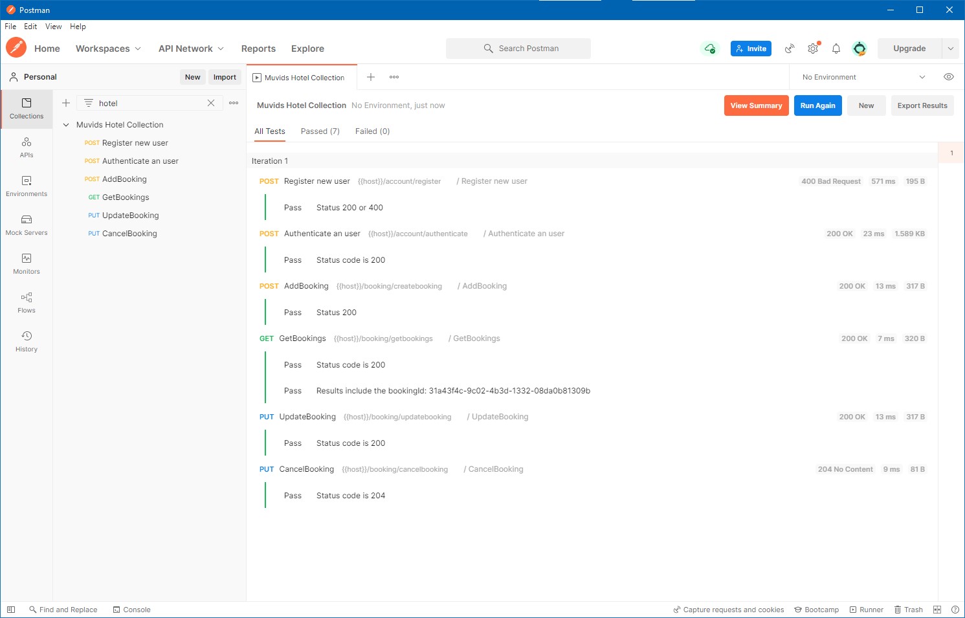The image size is (965, 618).
Task: Expand the Workspaces dropdown
Action: tap(108, 49)
